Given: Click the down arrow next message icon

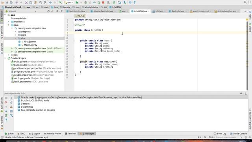Looking at the screenshot, I should click(x=6, y=111).
